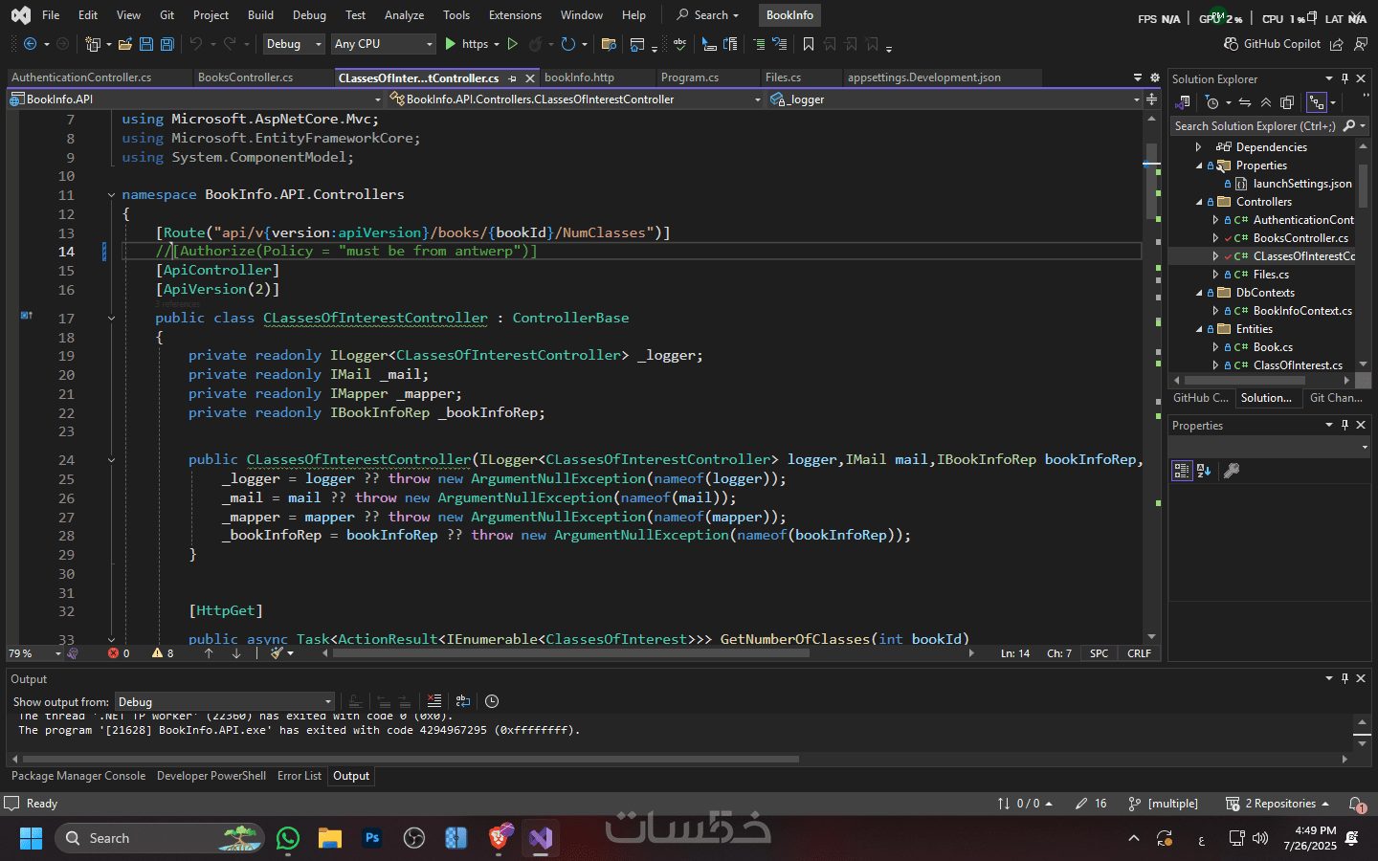Toggle word wrap in the Output window

[x=463, y=701]
